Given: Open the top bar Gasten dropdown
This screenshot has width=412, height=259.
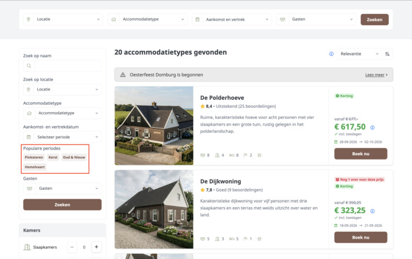Looking at the screenshot, I should point(316,19).
